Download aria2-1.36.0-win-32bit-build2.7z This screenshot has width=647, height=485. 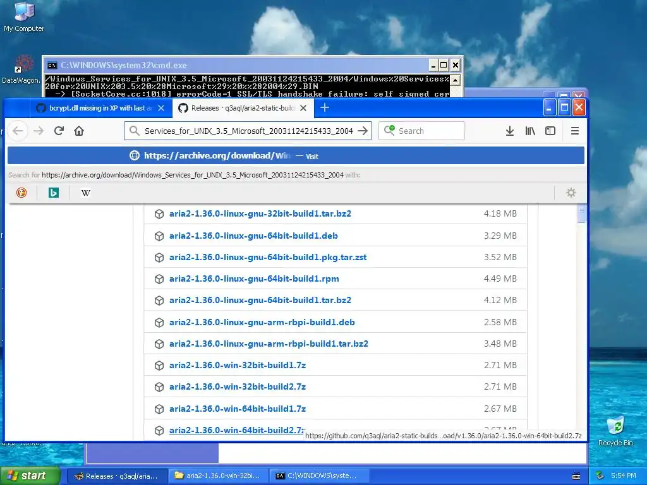click(x=238, y=387)
